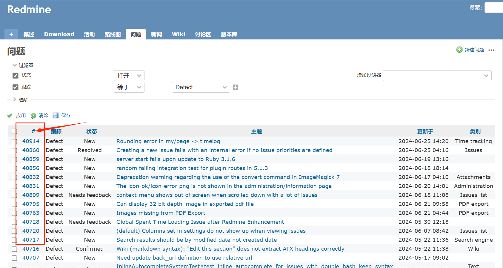Open the status operator dropdown showing 打开
The image size is (503, 268).
click(129, 76)
